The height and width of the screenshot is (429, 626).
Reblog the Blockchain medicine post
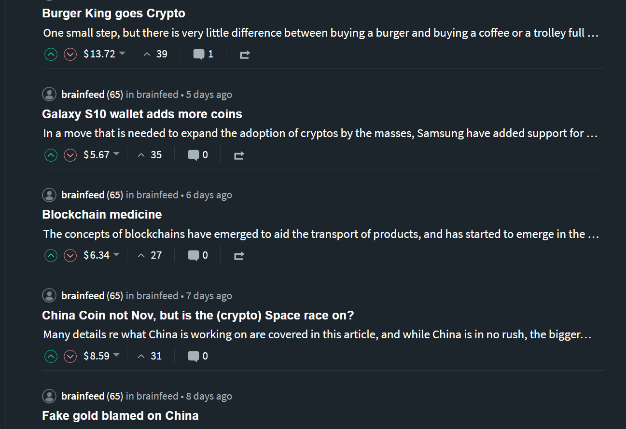coord(239,256)
